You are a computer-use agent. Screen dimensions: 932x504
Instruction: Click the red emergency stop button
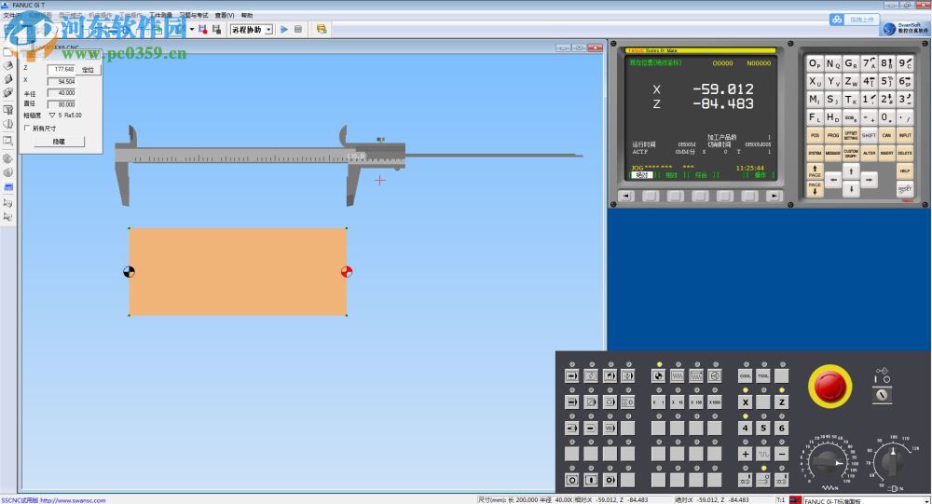tap(829, 386)
